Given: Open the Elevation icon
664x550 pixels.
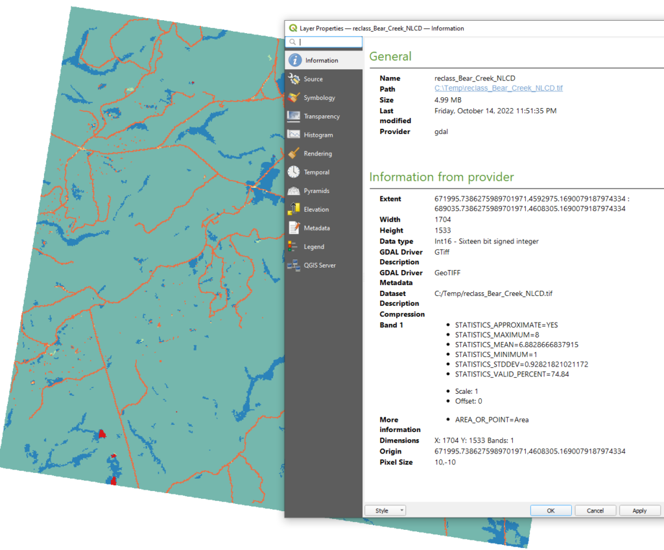Looking at the screenshot, I should 294,209.
